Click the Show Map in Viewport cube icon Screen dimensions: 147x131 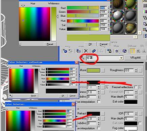pos(124,51)
